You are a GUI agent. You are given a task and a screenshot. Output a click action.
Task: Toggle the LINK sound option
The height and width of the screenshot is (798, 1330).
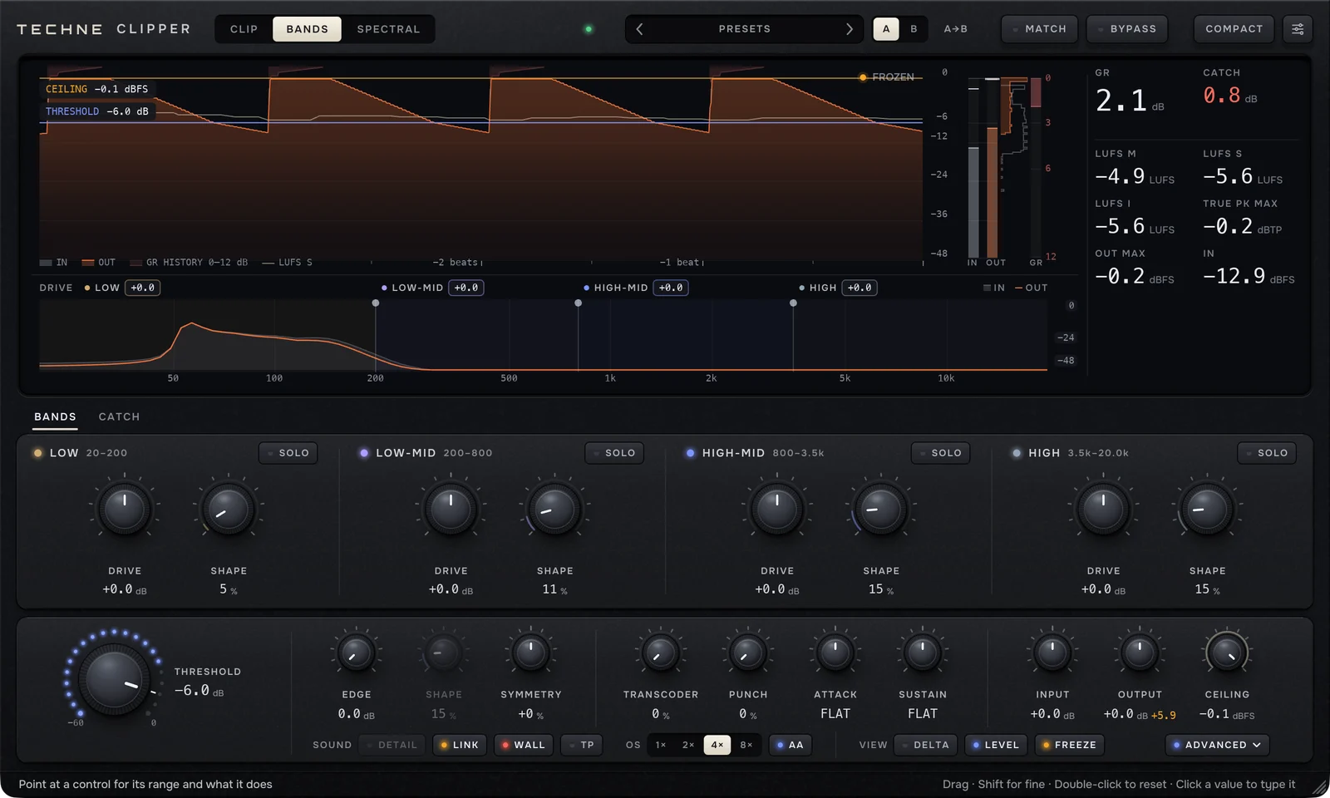pyautogui.click(x=459, y=745)
